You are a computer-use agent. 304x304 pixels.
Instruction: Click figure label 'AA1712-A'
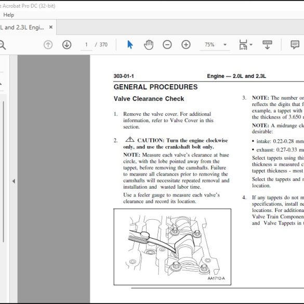click(x=216, y=278)
